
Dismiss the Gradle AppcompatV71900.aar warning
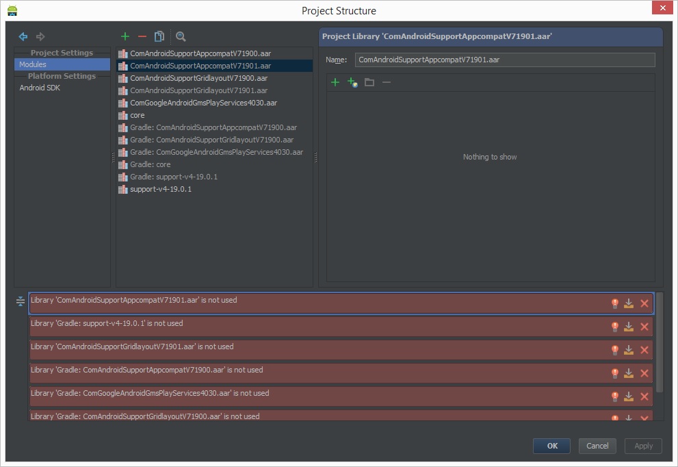point(644,373)
